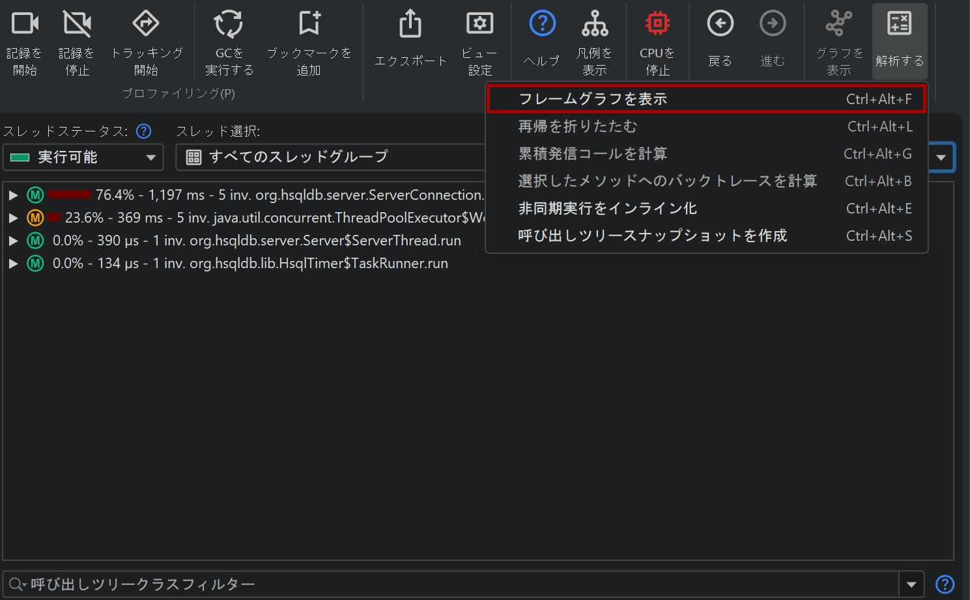Click the 記録を開始 (start recording) icon
Viewport: 970px width, 600px height.
pos(25,24)
